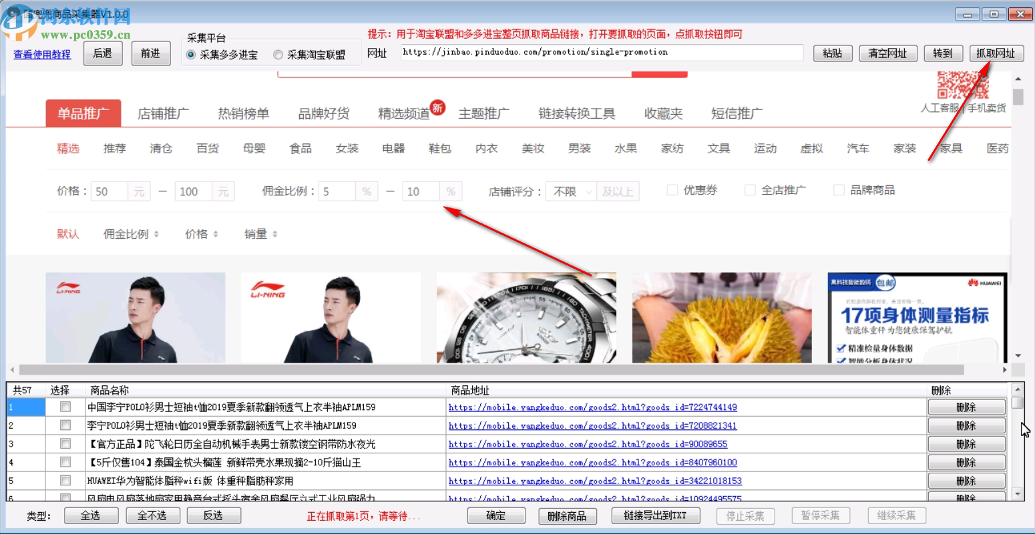Image resolution: width=1035 pixels, height=534 pixels.
Task: Click the 链接导出到TXT button
Action: [655, 515]
